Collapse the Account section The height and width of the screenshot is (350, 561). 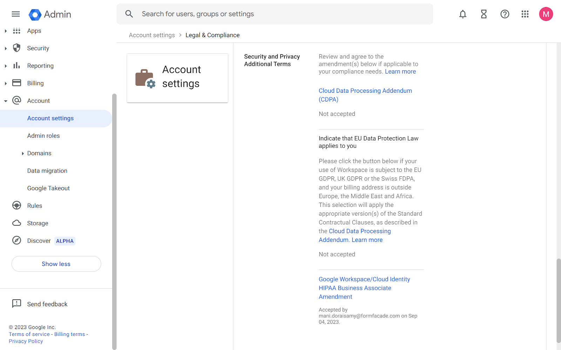coord(5,100)
